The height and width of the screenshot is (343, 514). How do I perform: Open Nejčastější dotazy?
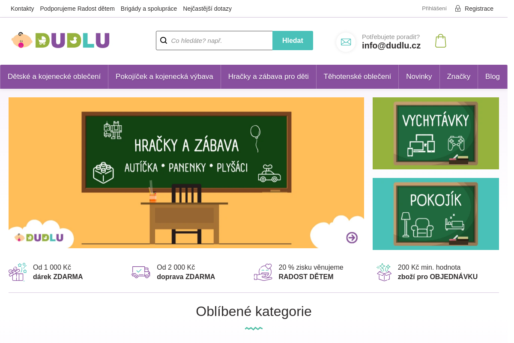pyautogui.click(x=207, y=8)
